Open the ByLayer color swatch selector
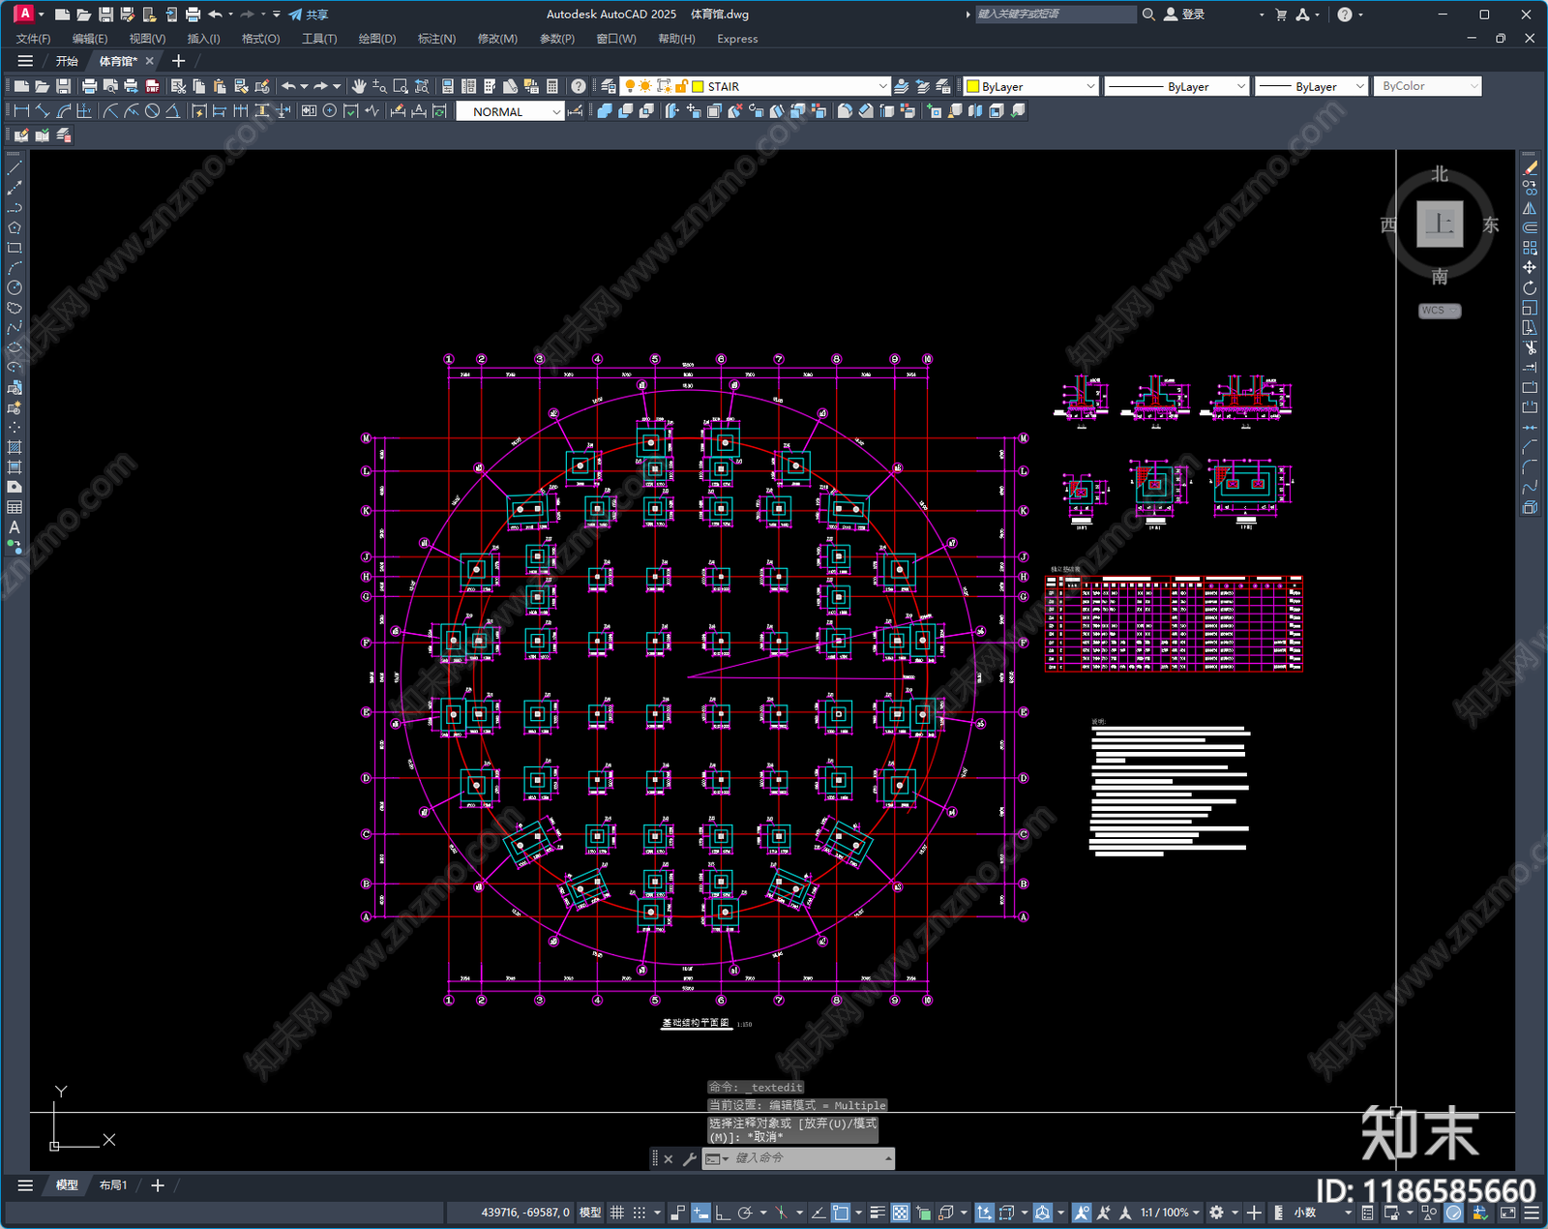The height and width of the screenshot is (1229, 1548). pyautogui.click(x=1031, y=86)
